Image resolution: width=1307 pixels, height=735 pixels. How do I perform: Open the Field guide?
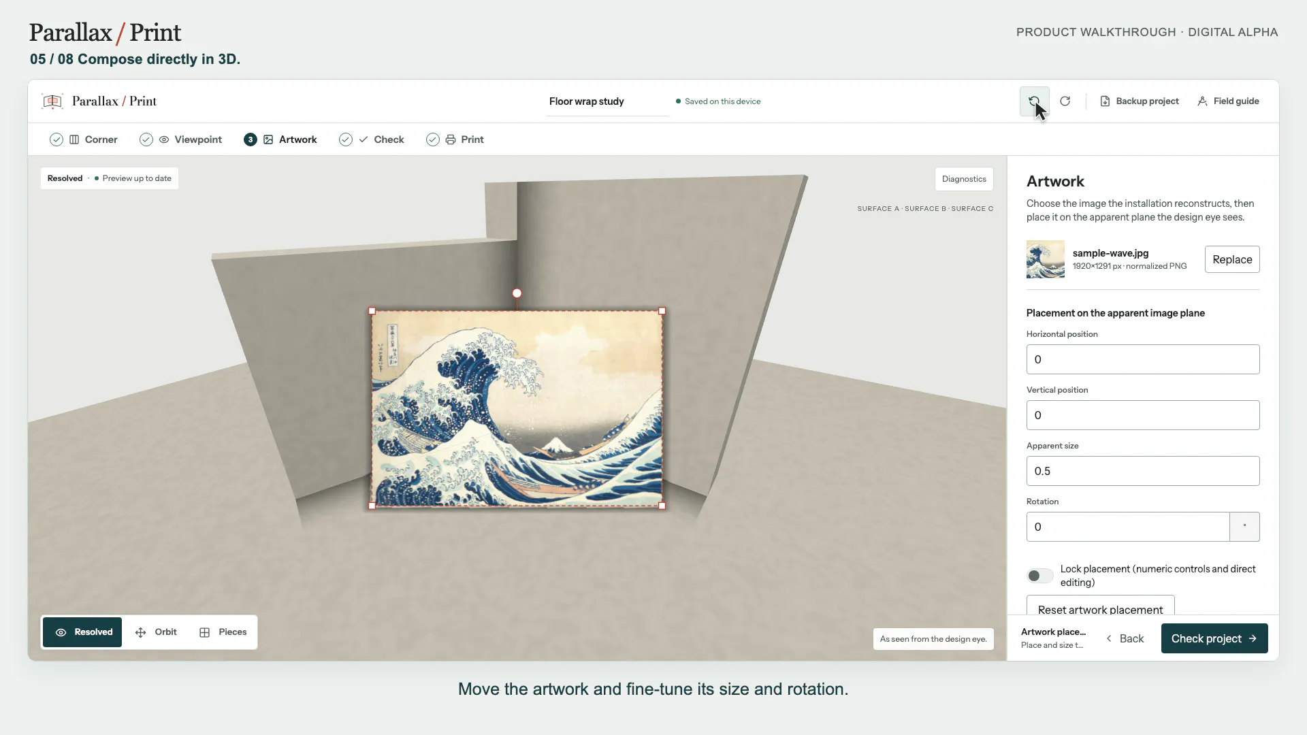1228,101
